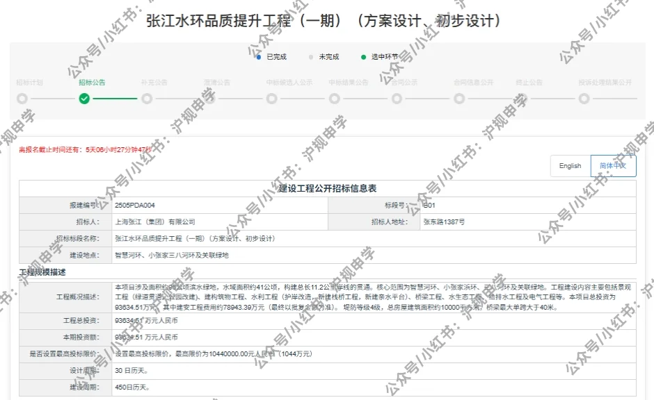Select the 澄清公告 step circle
Screen dimensions: 654x400
(x=209, y=99)
